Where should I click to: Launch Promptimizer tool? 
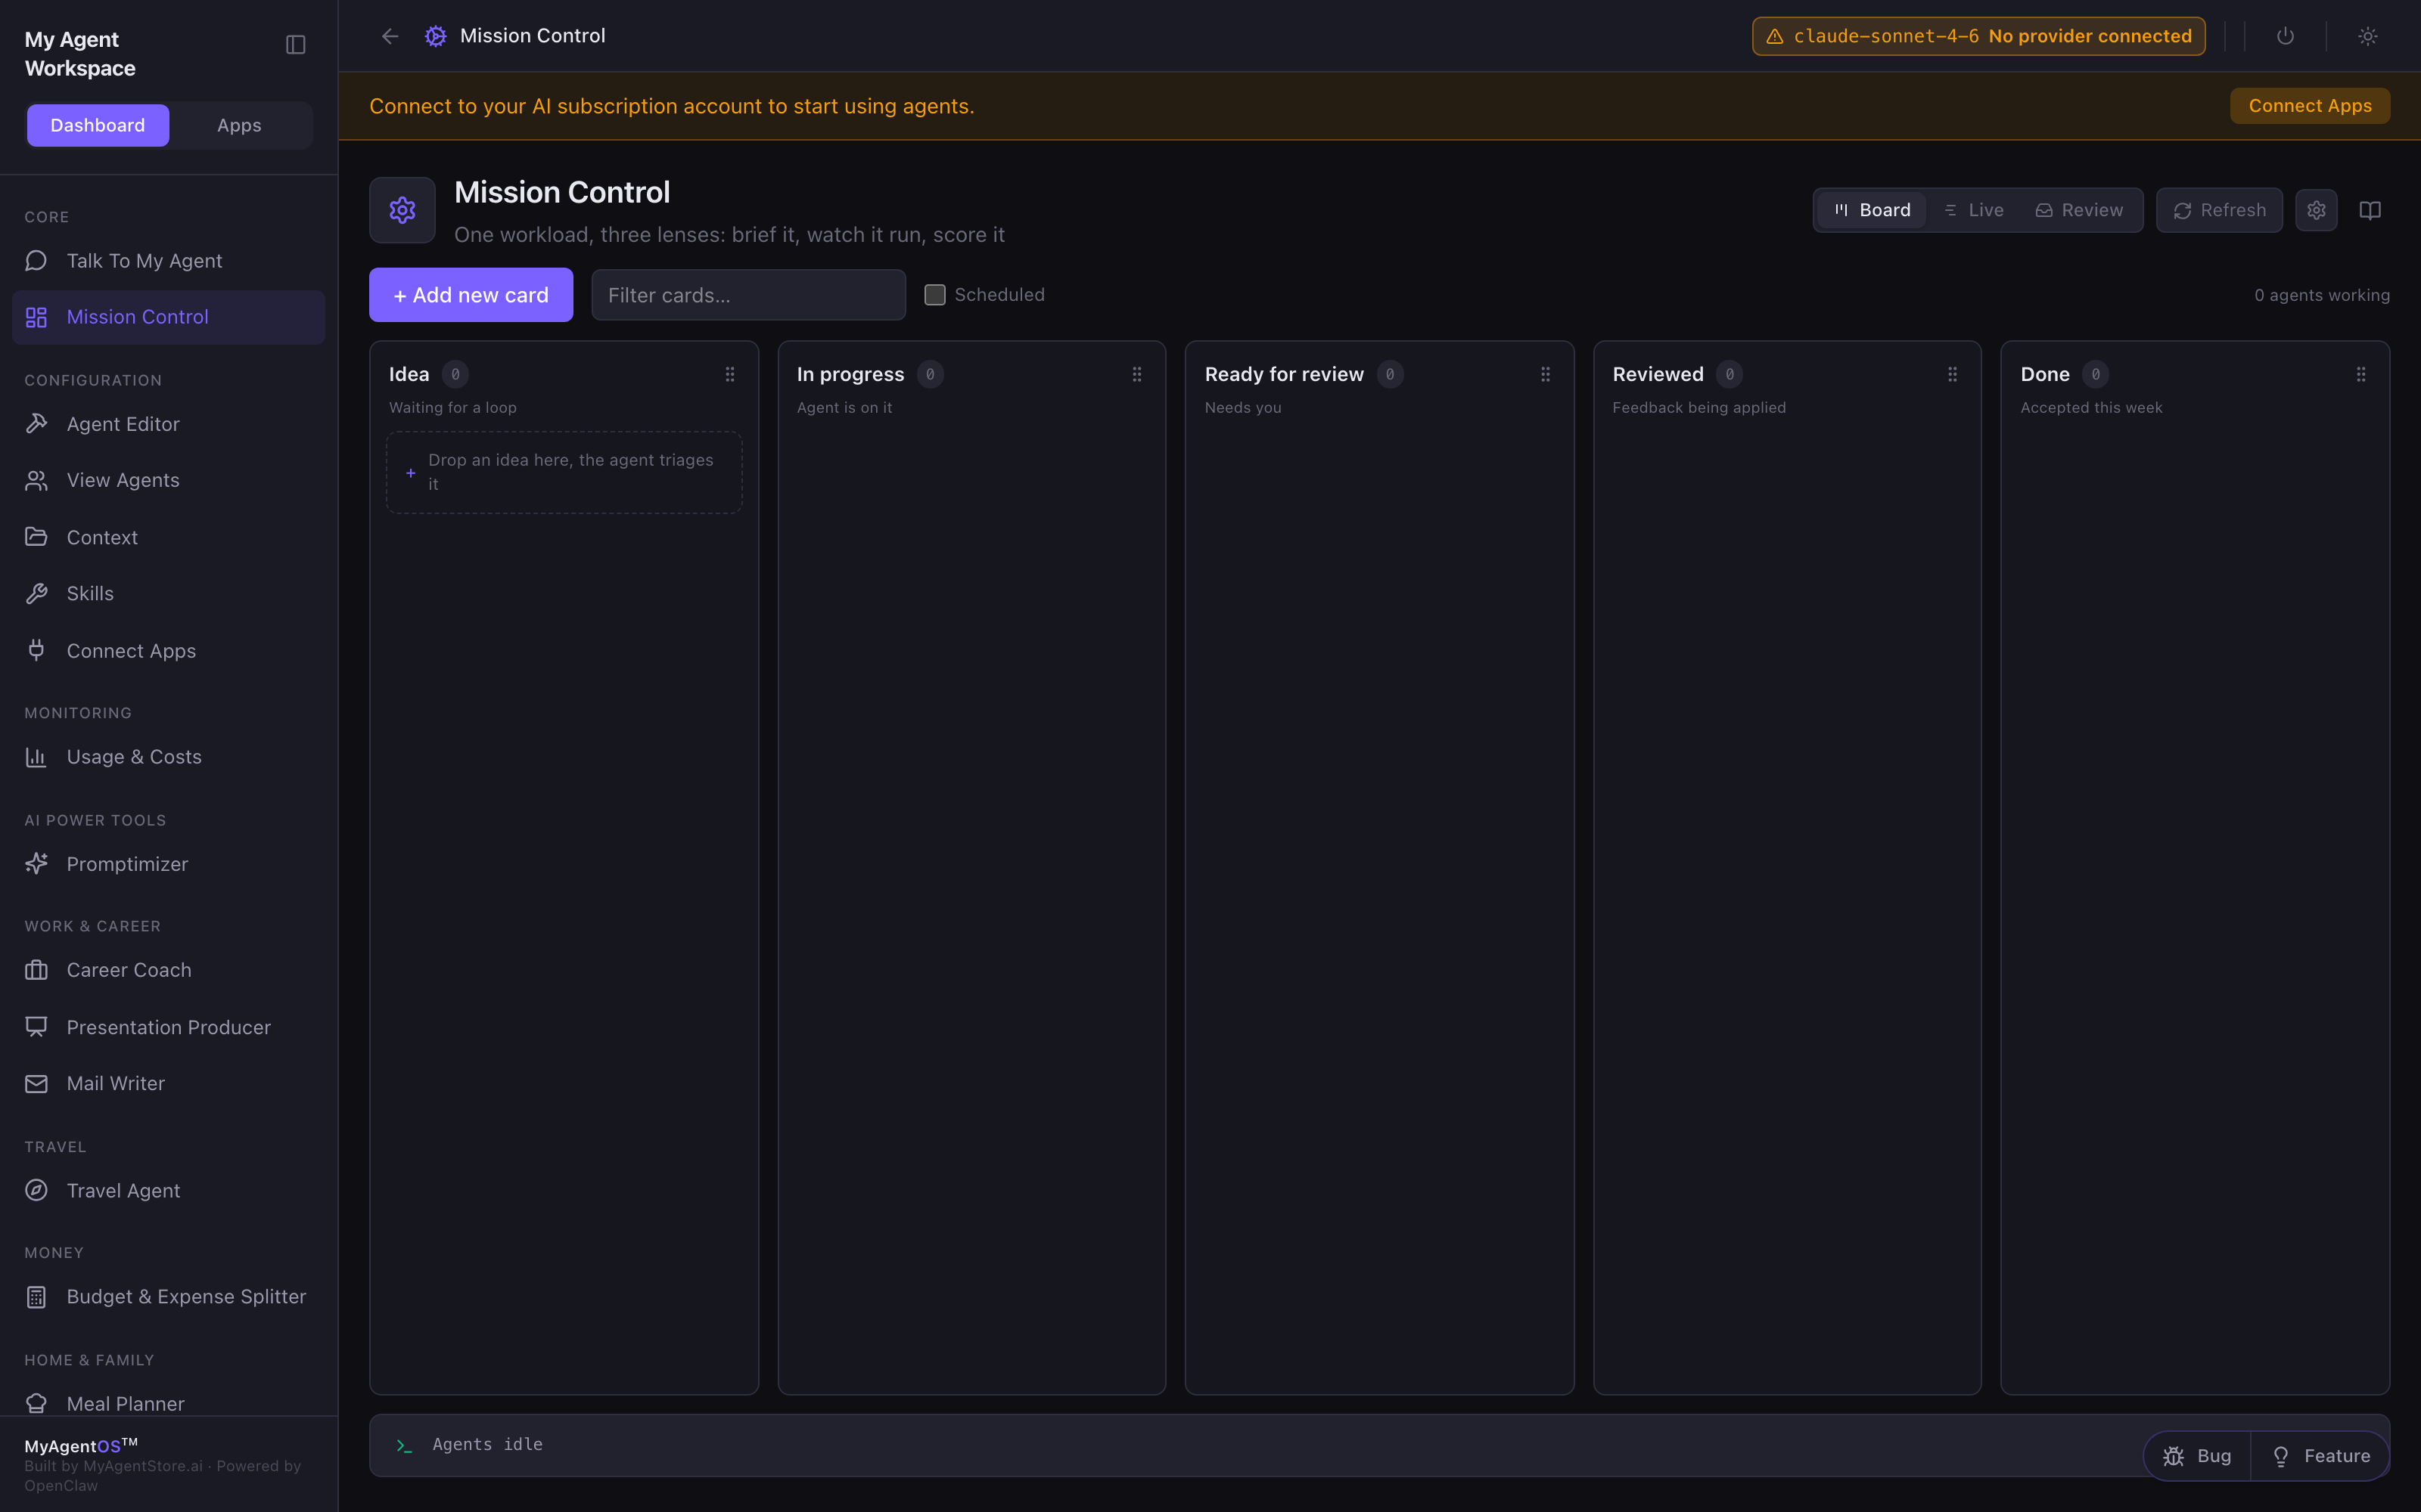(x=168, y=864)
